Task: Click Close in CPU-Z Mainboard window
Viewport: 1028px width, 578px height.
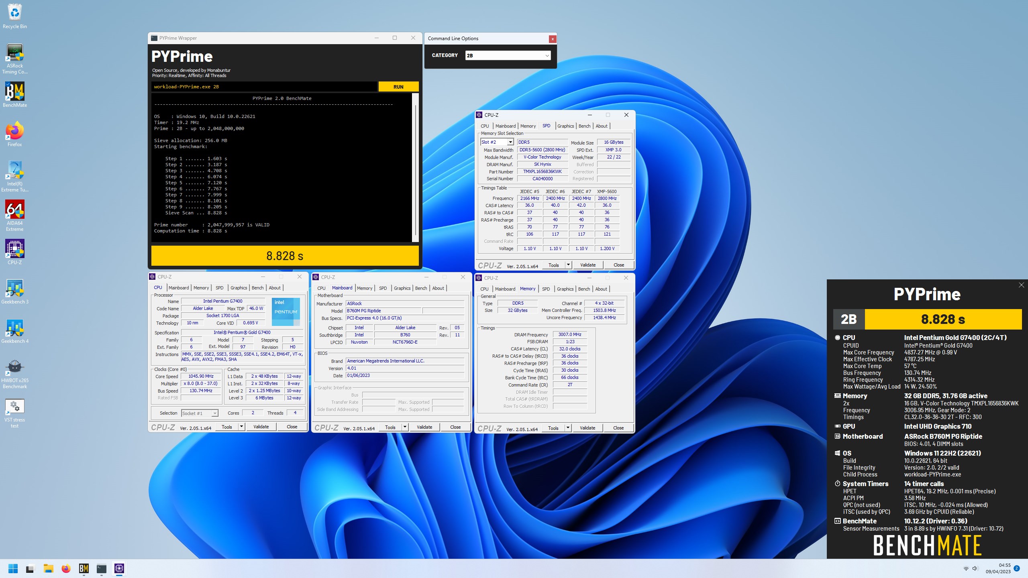Action: point(455,427)
